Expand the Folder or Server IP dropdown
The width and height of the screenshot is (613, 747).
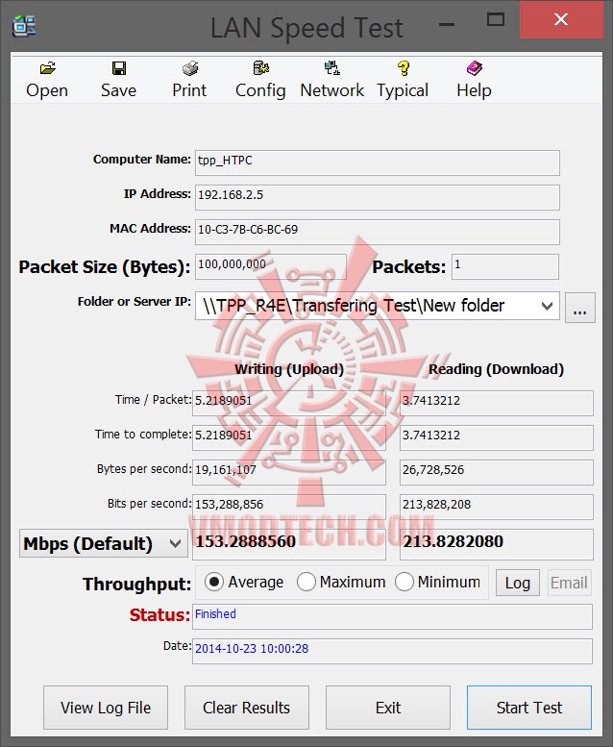pos(547,306)
